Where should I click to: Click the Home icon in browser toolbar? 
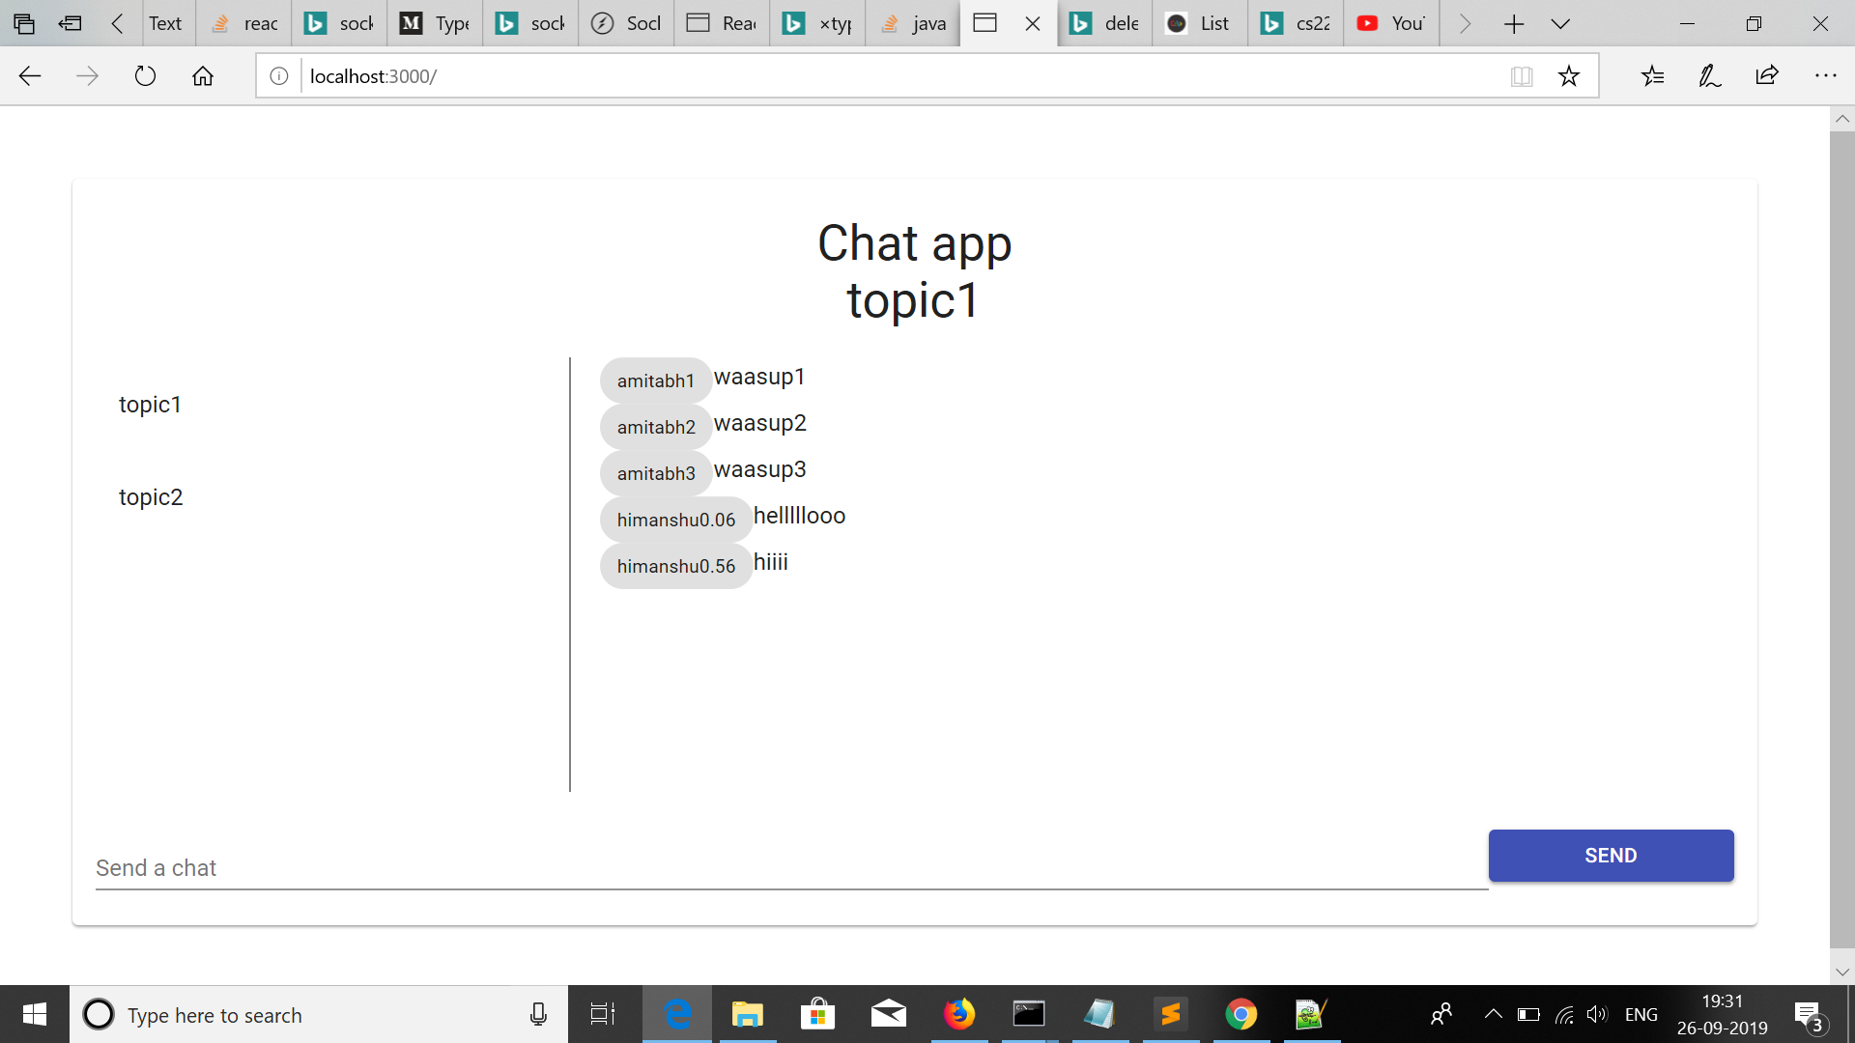click(203, 76)
